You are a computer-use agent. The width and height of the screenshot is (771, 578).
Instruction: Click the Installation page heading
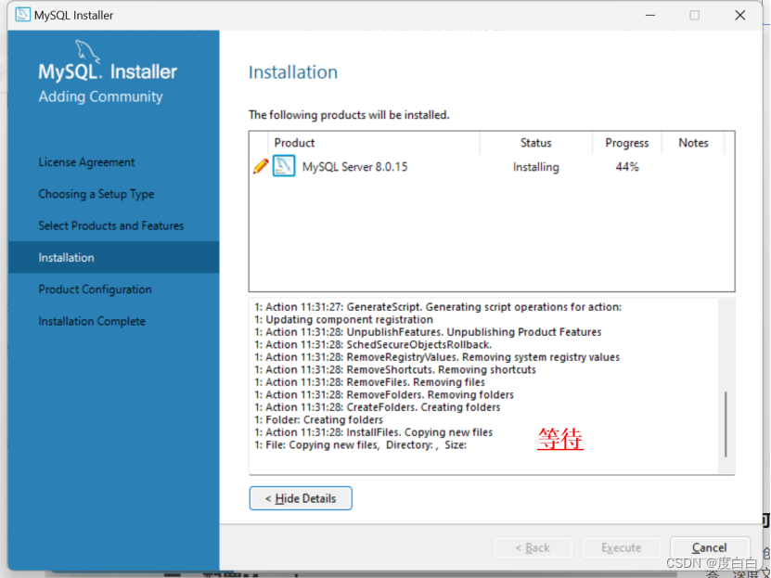coord(293,72)
